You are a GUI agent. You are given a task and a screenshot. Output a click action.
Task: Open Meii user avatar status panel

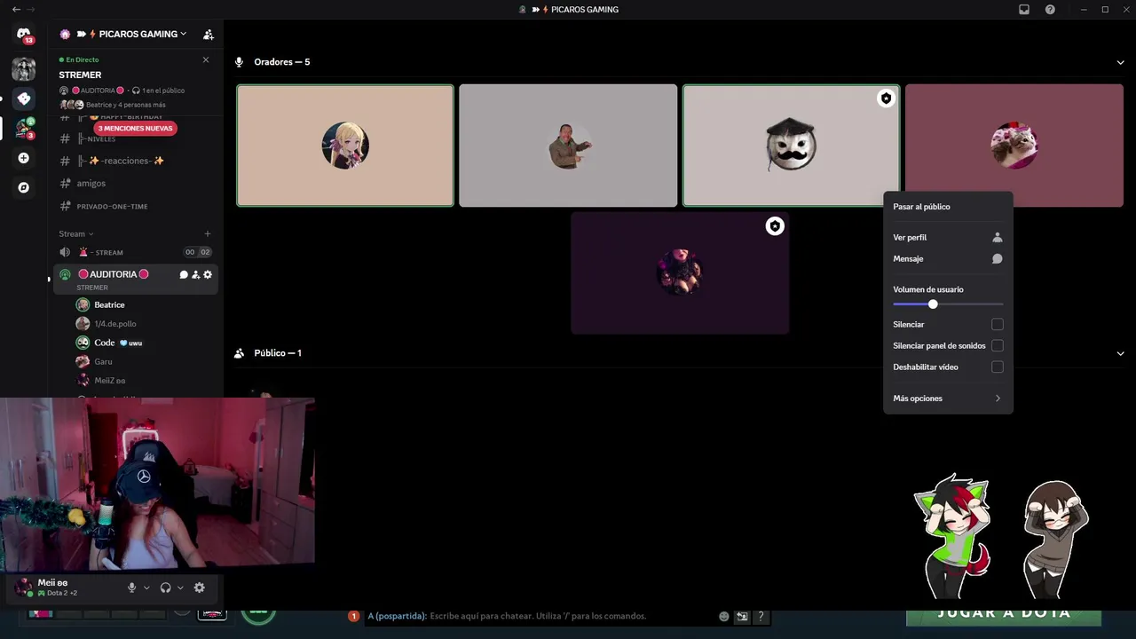click(x=24, y=588)
